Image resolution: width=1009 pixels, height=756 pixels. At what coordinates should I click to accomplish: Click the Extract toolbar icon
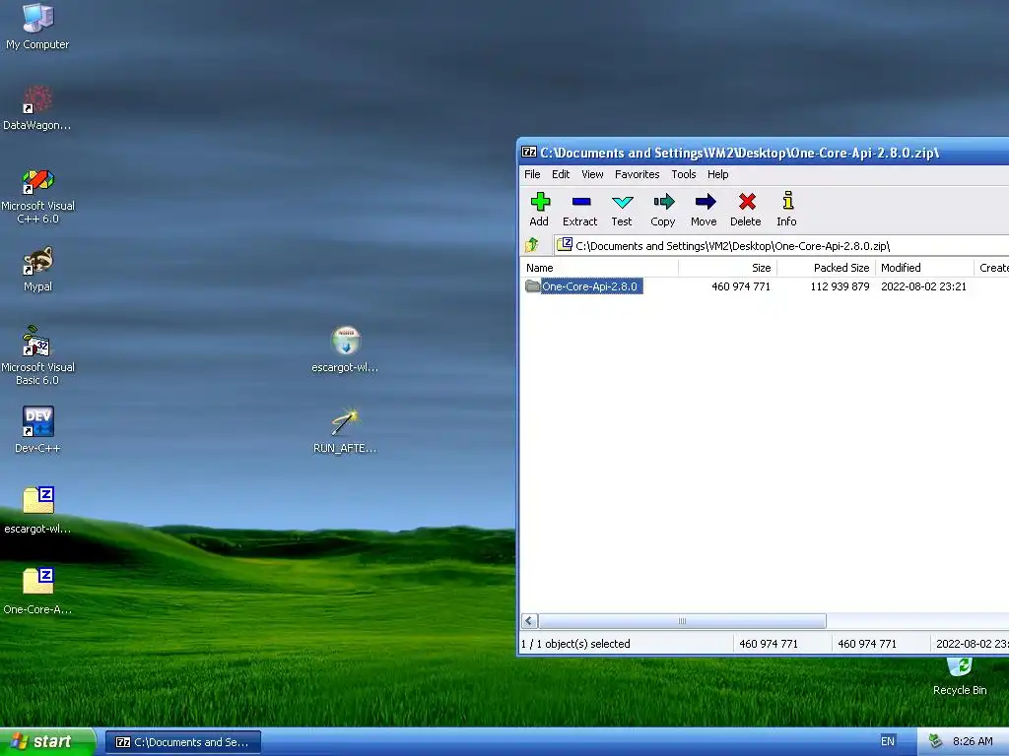[579, 210]
